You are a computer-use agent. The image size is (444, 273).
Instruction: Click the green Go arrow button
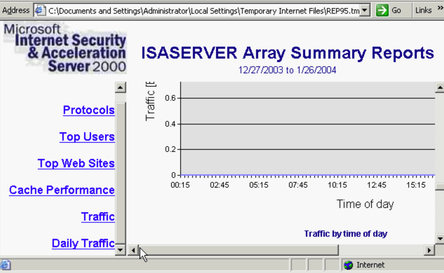coord(382,10)
